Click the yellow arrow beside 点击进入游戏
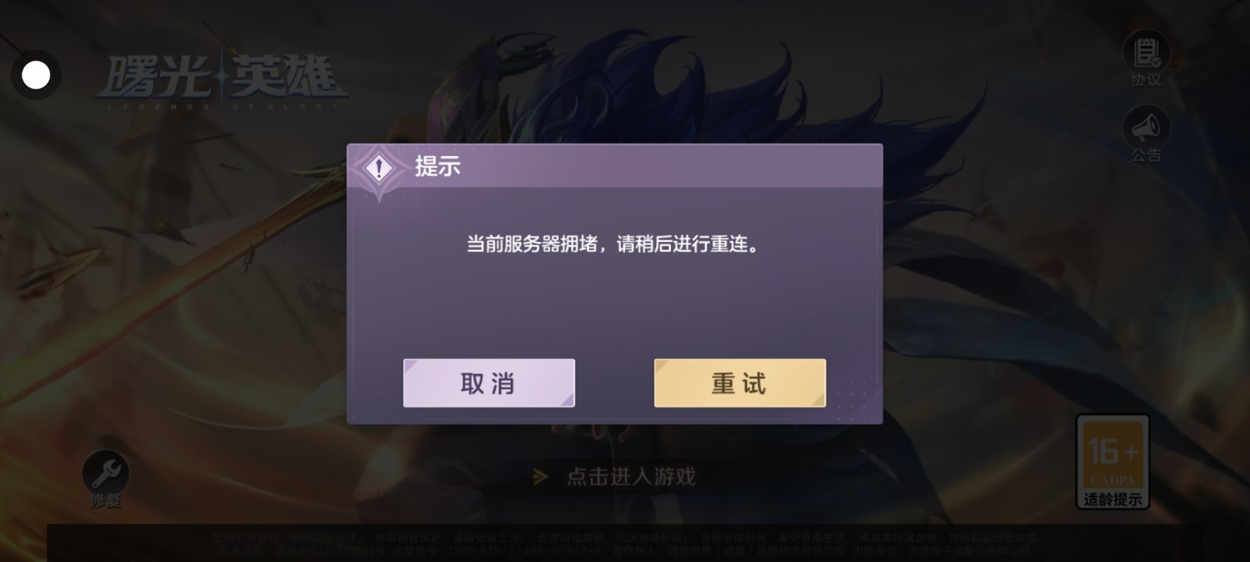This screenshot has width=1250, height=562. tap(540, 476)
